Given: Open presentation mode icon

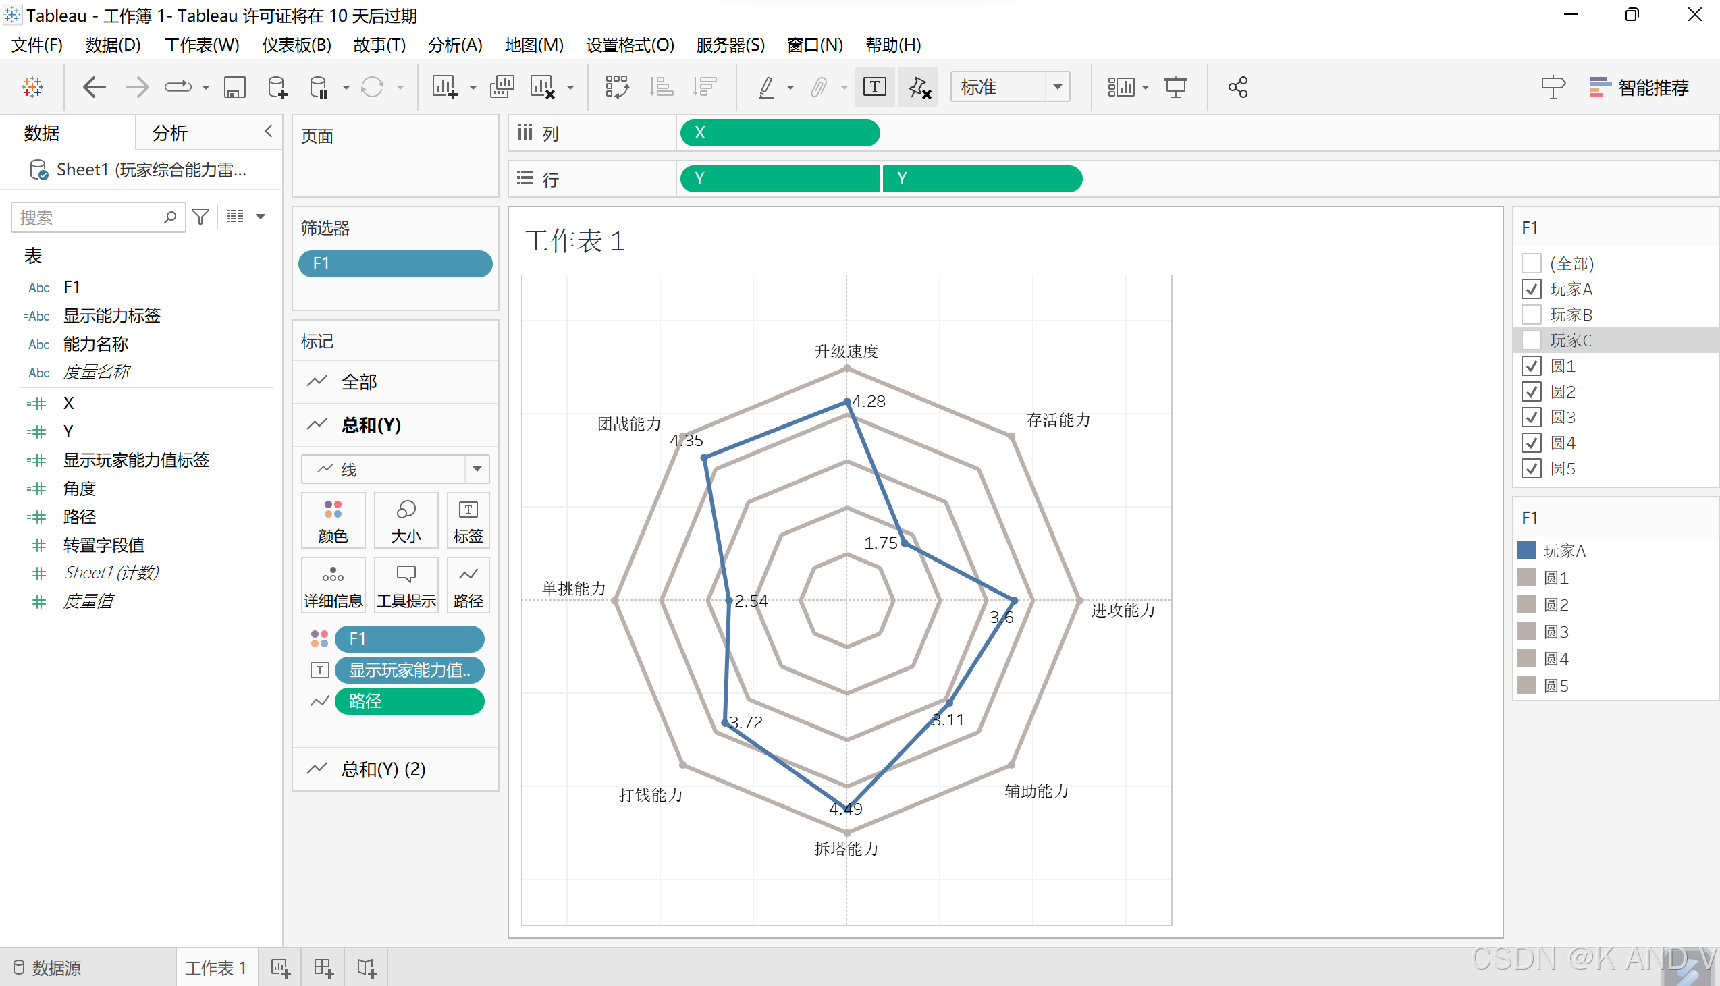Looking at the screenshot, I should point(1175,87).
